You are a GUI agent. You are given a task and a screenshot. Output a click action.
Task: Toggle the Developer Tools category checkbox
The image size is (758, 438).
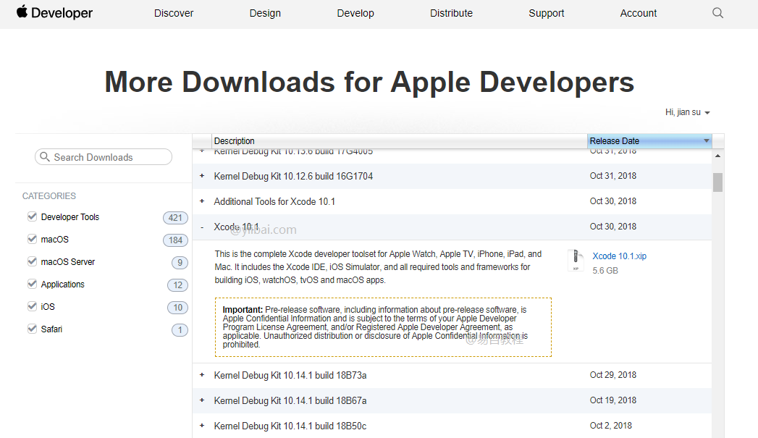(33, 216)
